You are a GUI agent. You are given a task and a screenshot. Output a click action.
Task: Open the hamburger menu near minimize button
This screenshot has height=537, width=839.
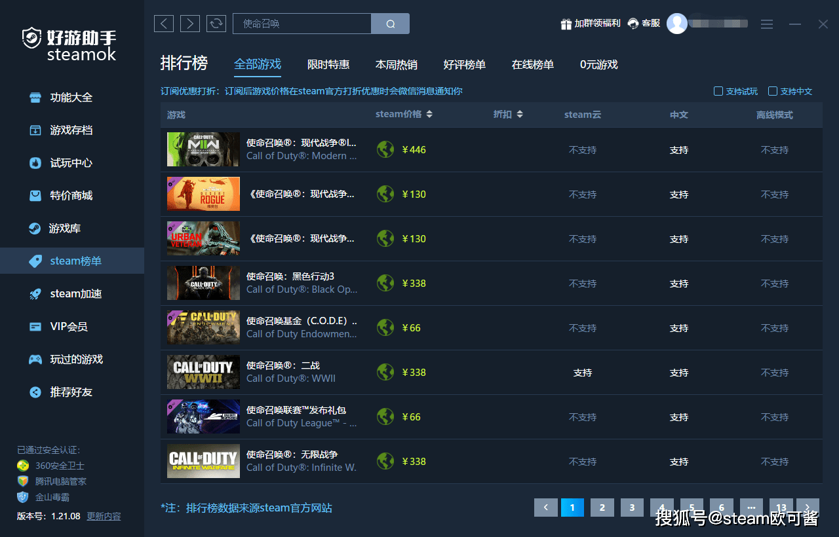point(766,24)
